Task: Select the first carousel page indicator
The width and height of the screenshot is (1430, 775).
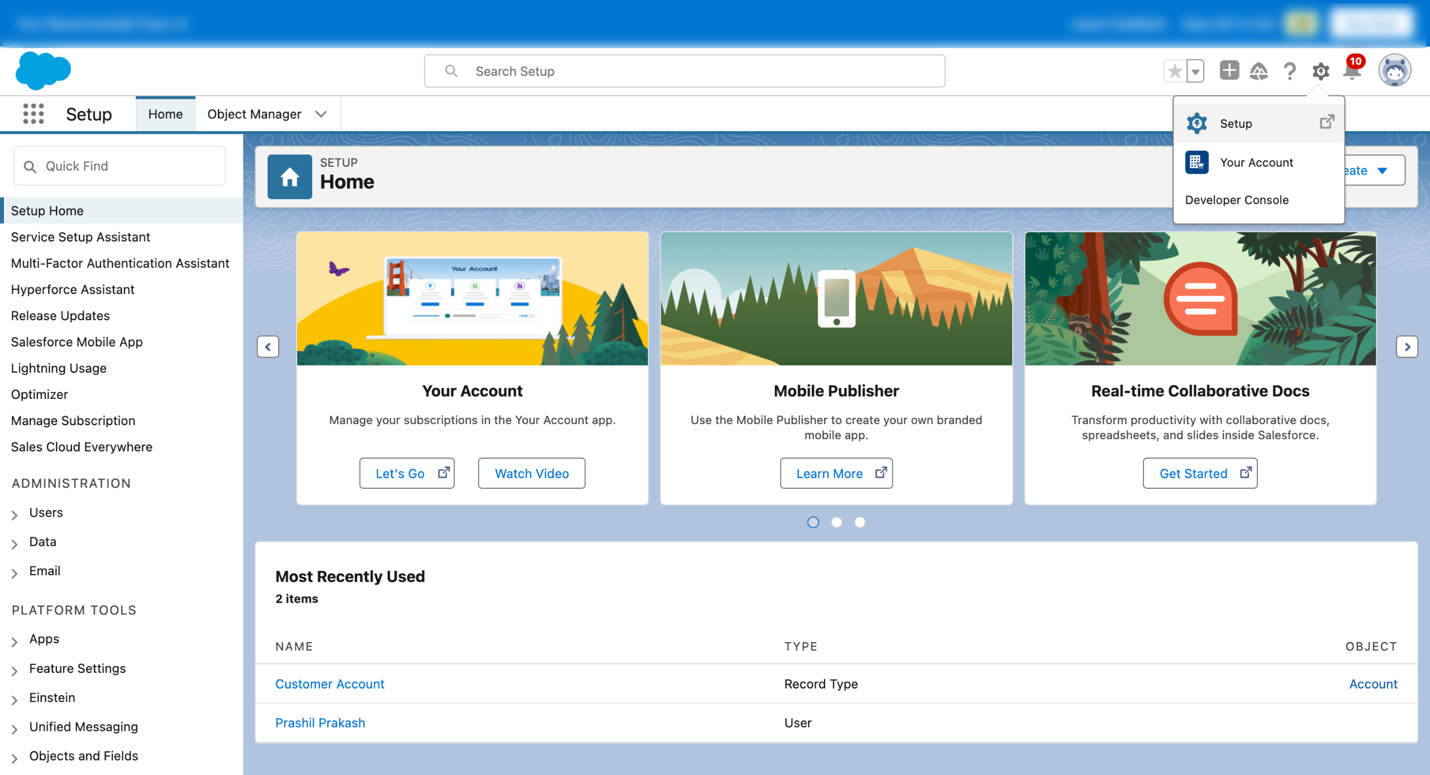Action: (813, 522)
